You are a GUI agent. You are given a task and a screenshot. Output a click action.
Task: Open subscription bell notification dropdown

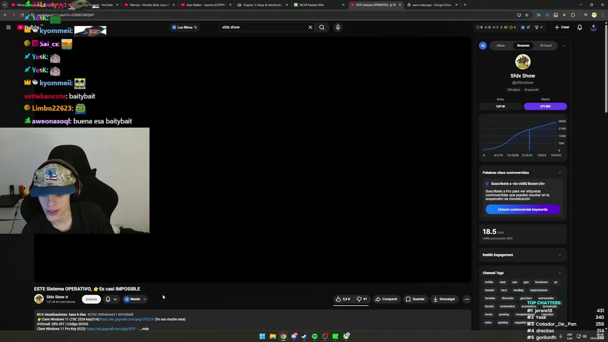click(x=111, y=299)
